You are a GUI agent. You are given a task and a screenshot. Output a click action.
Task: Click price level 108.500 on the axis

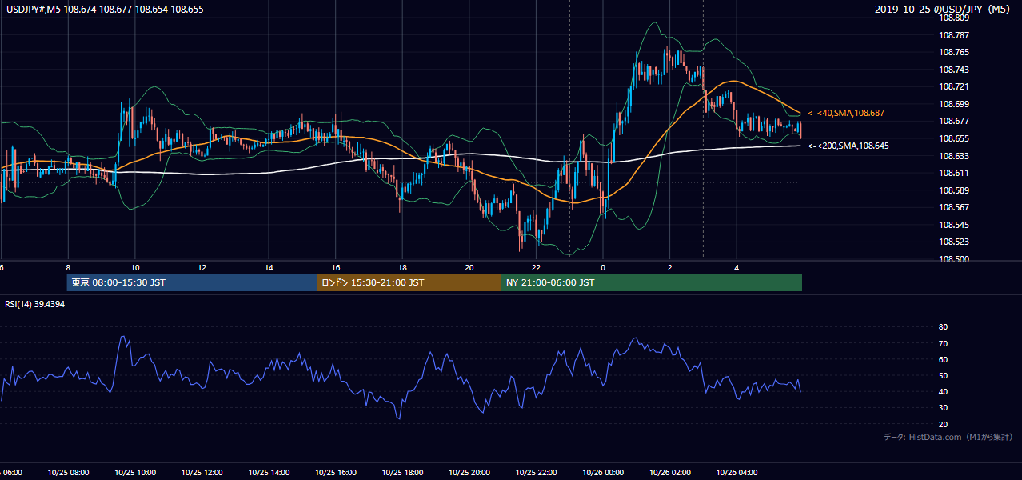[x=953, y=259]
